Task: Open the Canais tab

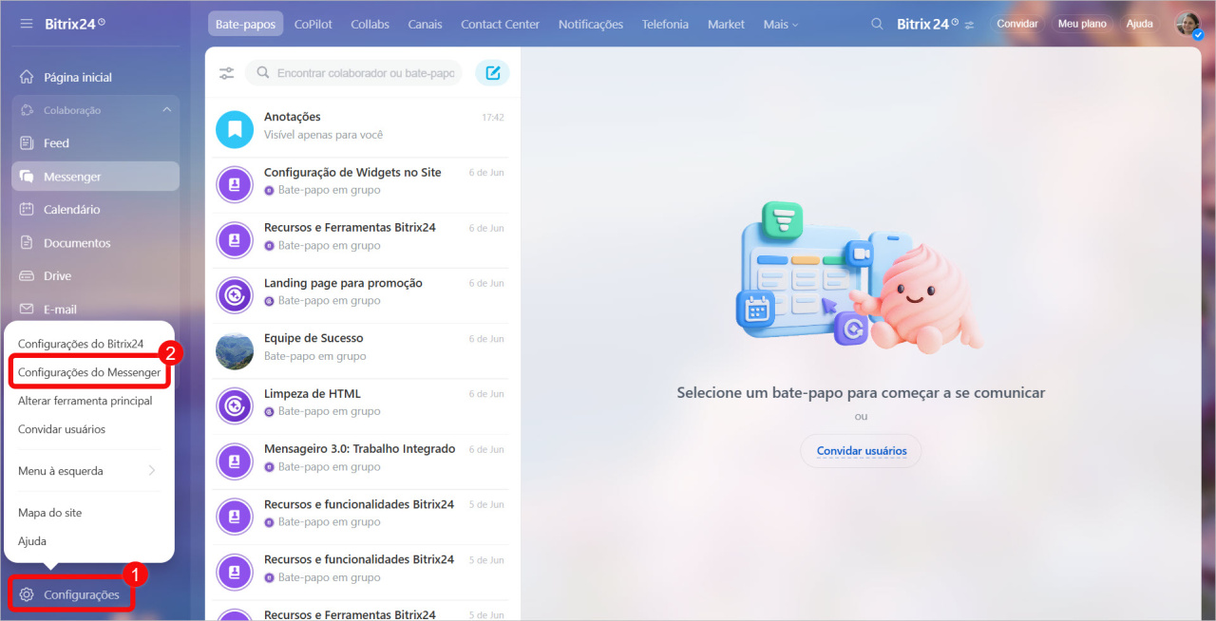Action: click(x=426, y=24)
